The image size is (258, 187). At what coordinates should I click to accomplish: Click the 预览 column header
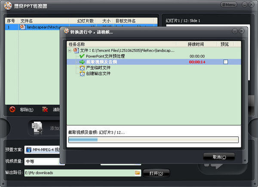click(225, 44)
